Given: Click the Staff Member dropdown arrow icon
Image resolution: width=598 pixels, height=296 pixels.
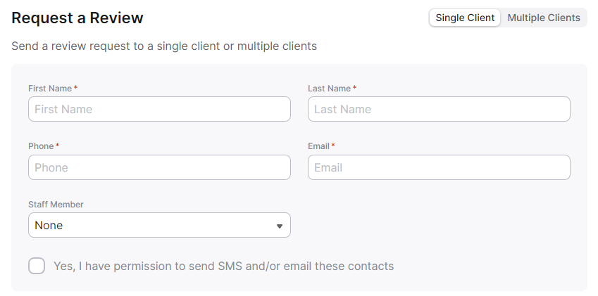Looking at the screenshot, I should pos(280,226).
